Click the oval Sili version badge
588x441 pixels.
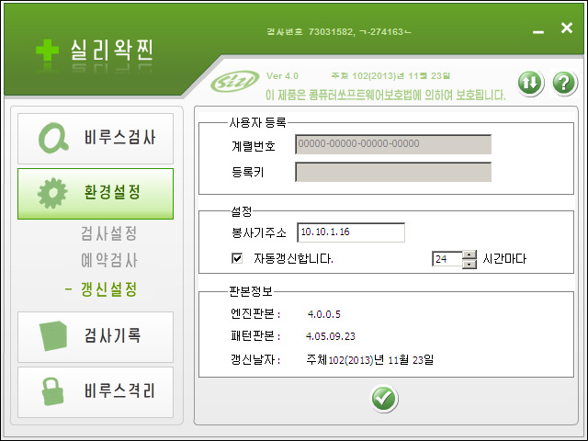pyautogui.click(x=232, y=84)
